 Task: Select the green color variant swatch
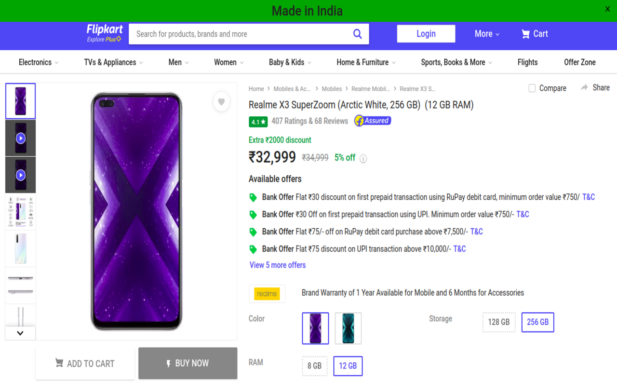click(x=348, y=328)
